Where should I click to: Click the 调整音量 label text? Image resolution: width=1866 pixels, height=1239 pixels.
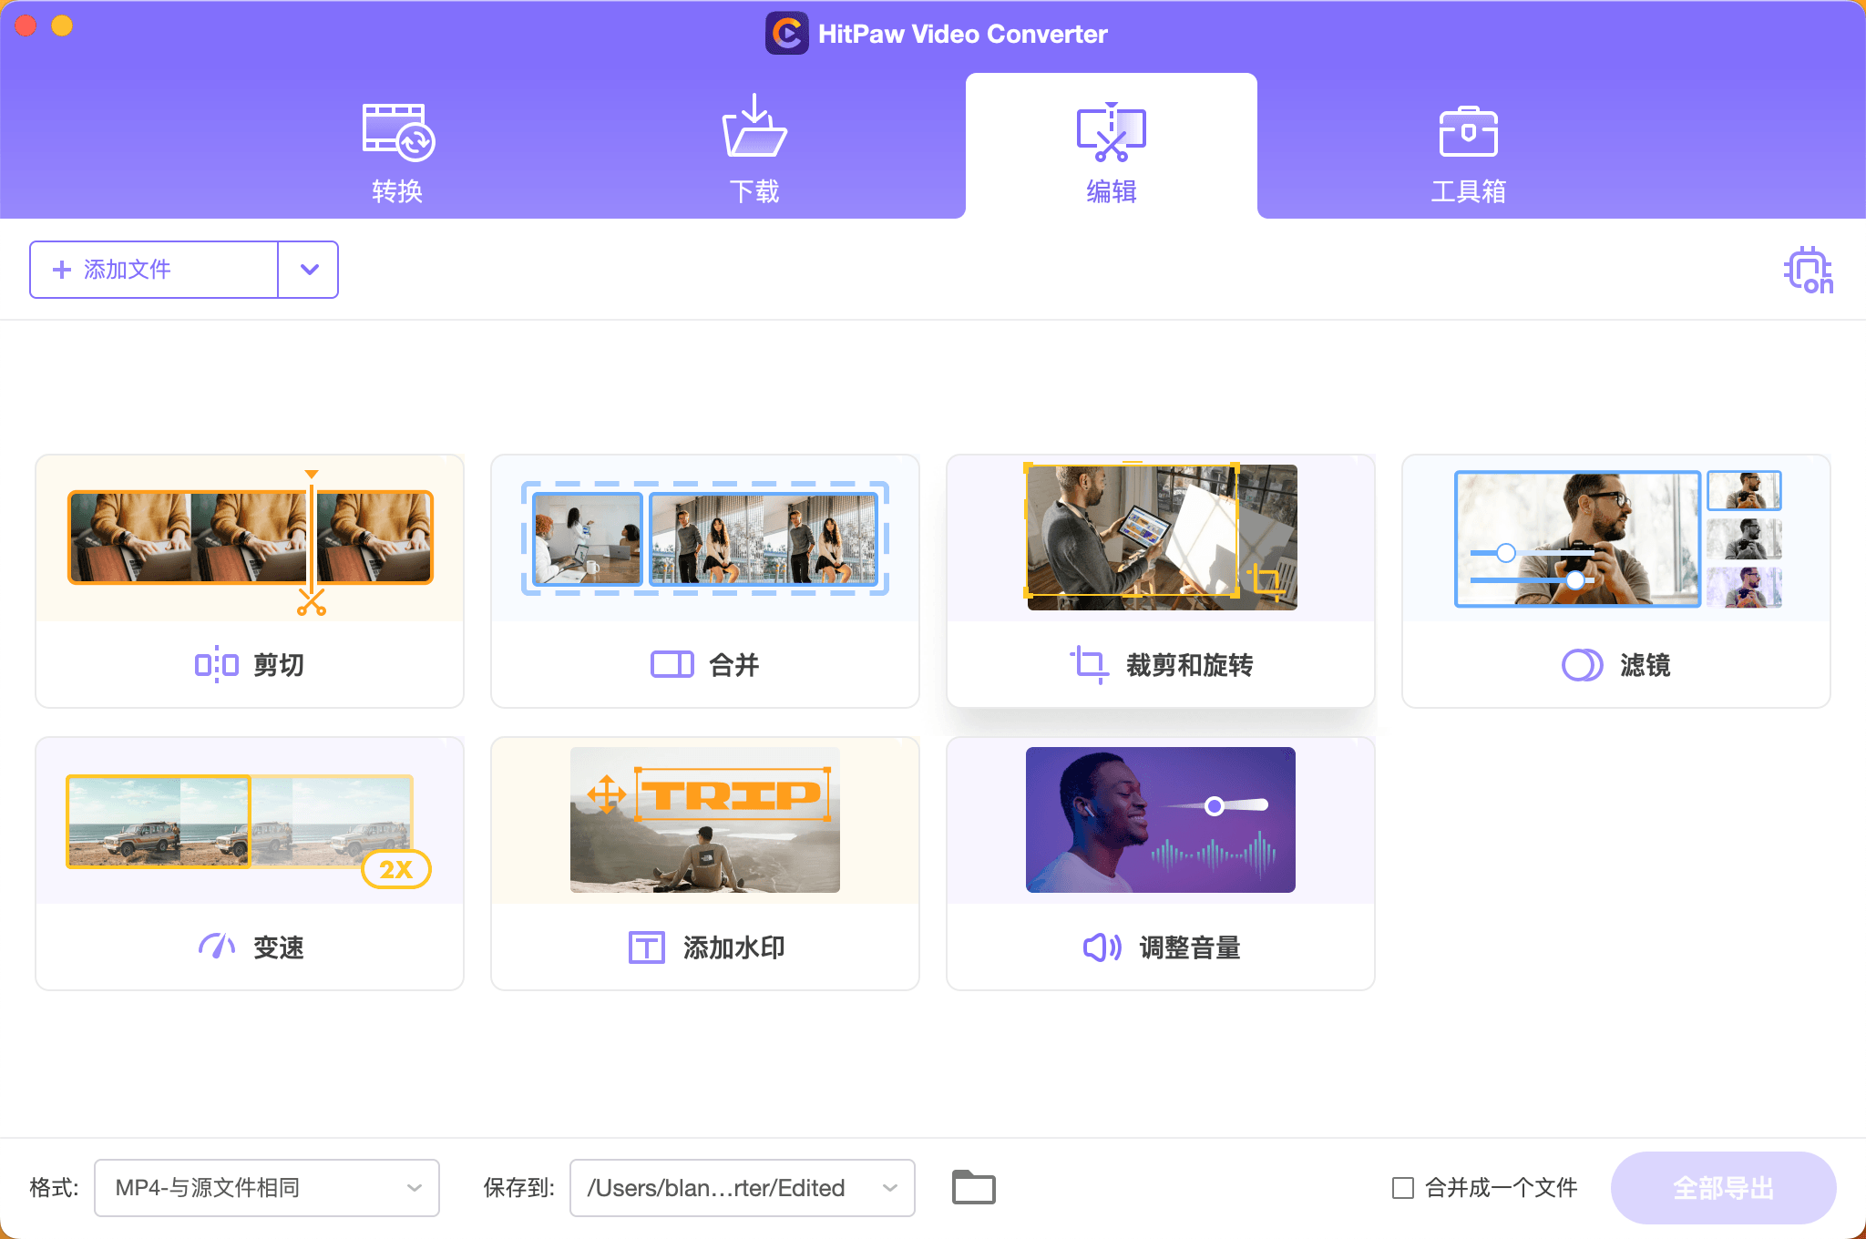point(1190,948)
